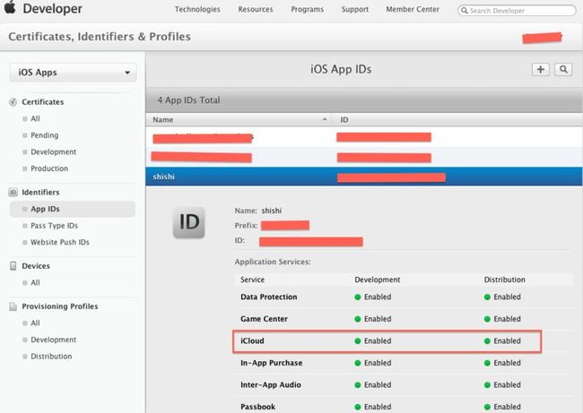583x413 pixels.
Task: Show Development certificates
Action: pos(53,152)
